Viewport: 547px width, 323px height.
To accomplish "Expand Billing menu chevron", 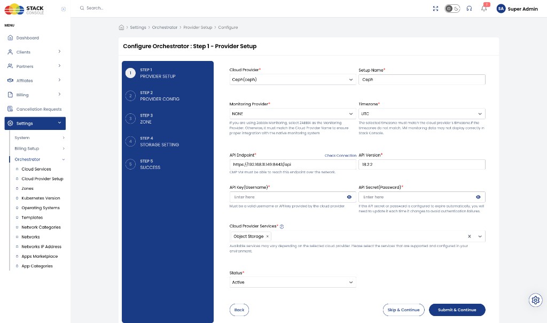I will click(60, 94).
